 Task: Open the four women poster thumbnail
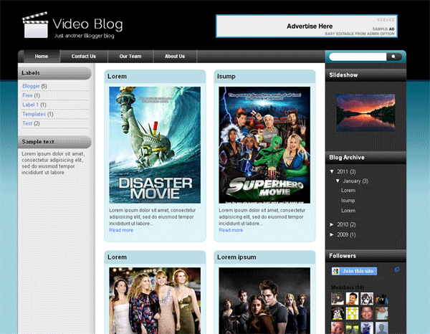tap(155, 301)
